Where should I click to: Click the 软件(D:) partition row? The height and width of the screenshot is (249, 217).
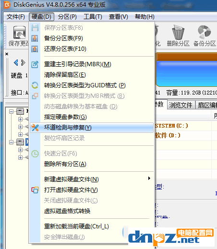tap(186, 135)
